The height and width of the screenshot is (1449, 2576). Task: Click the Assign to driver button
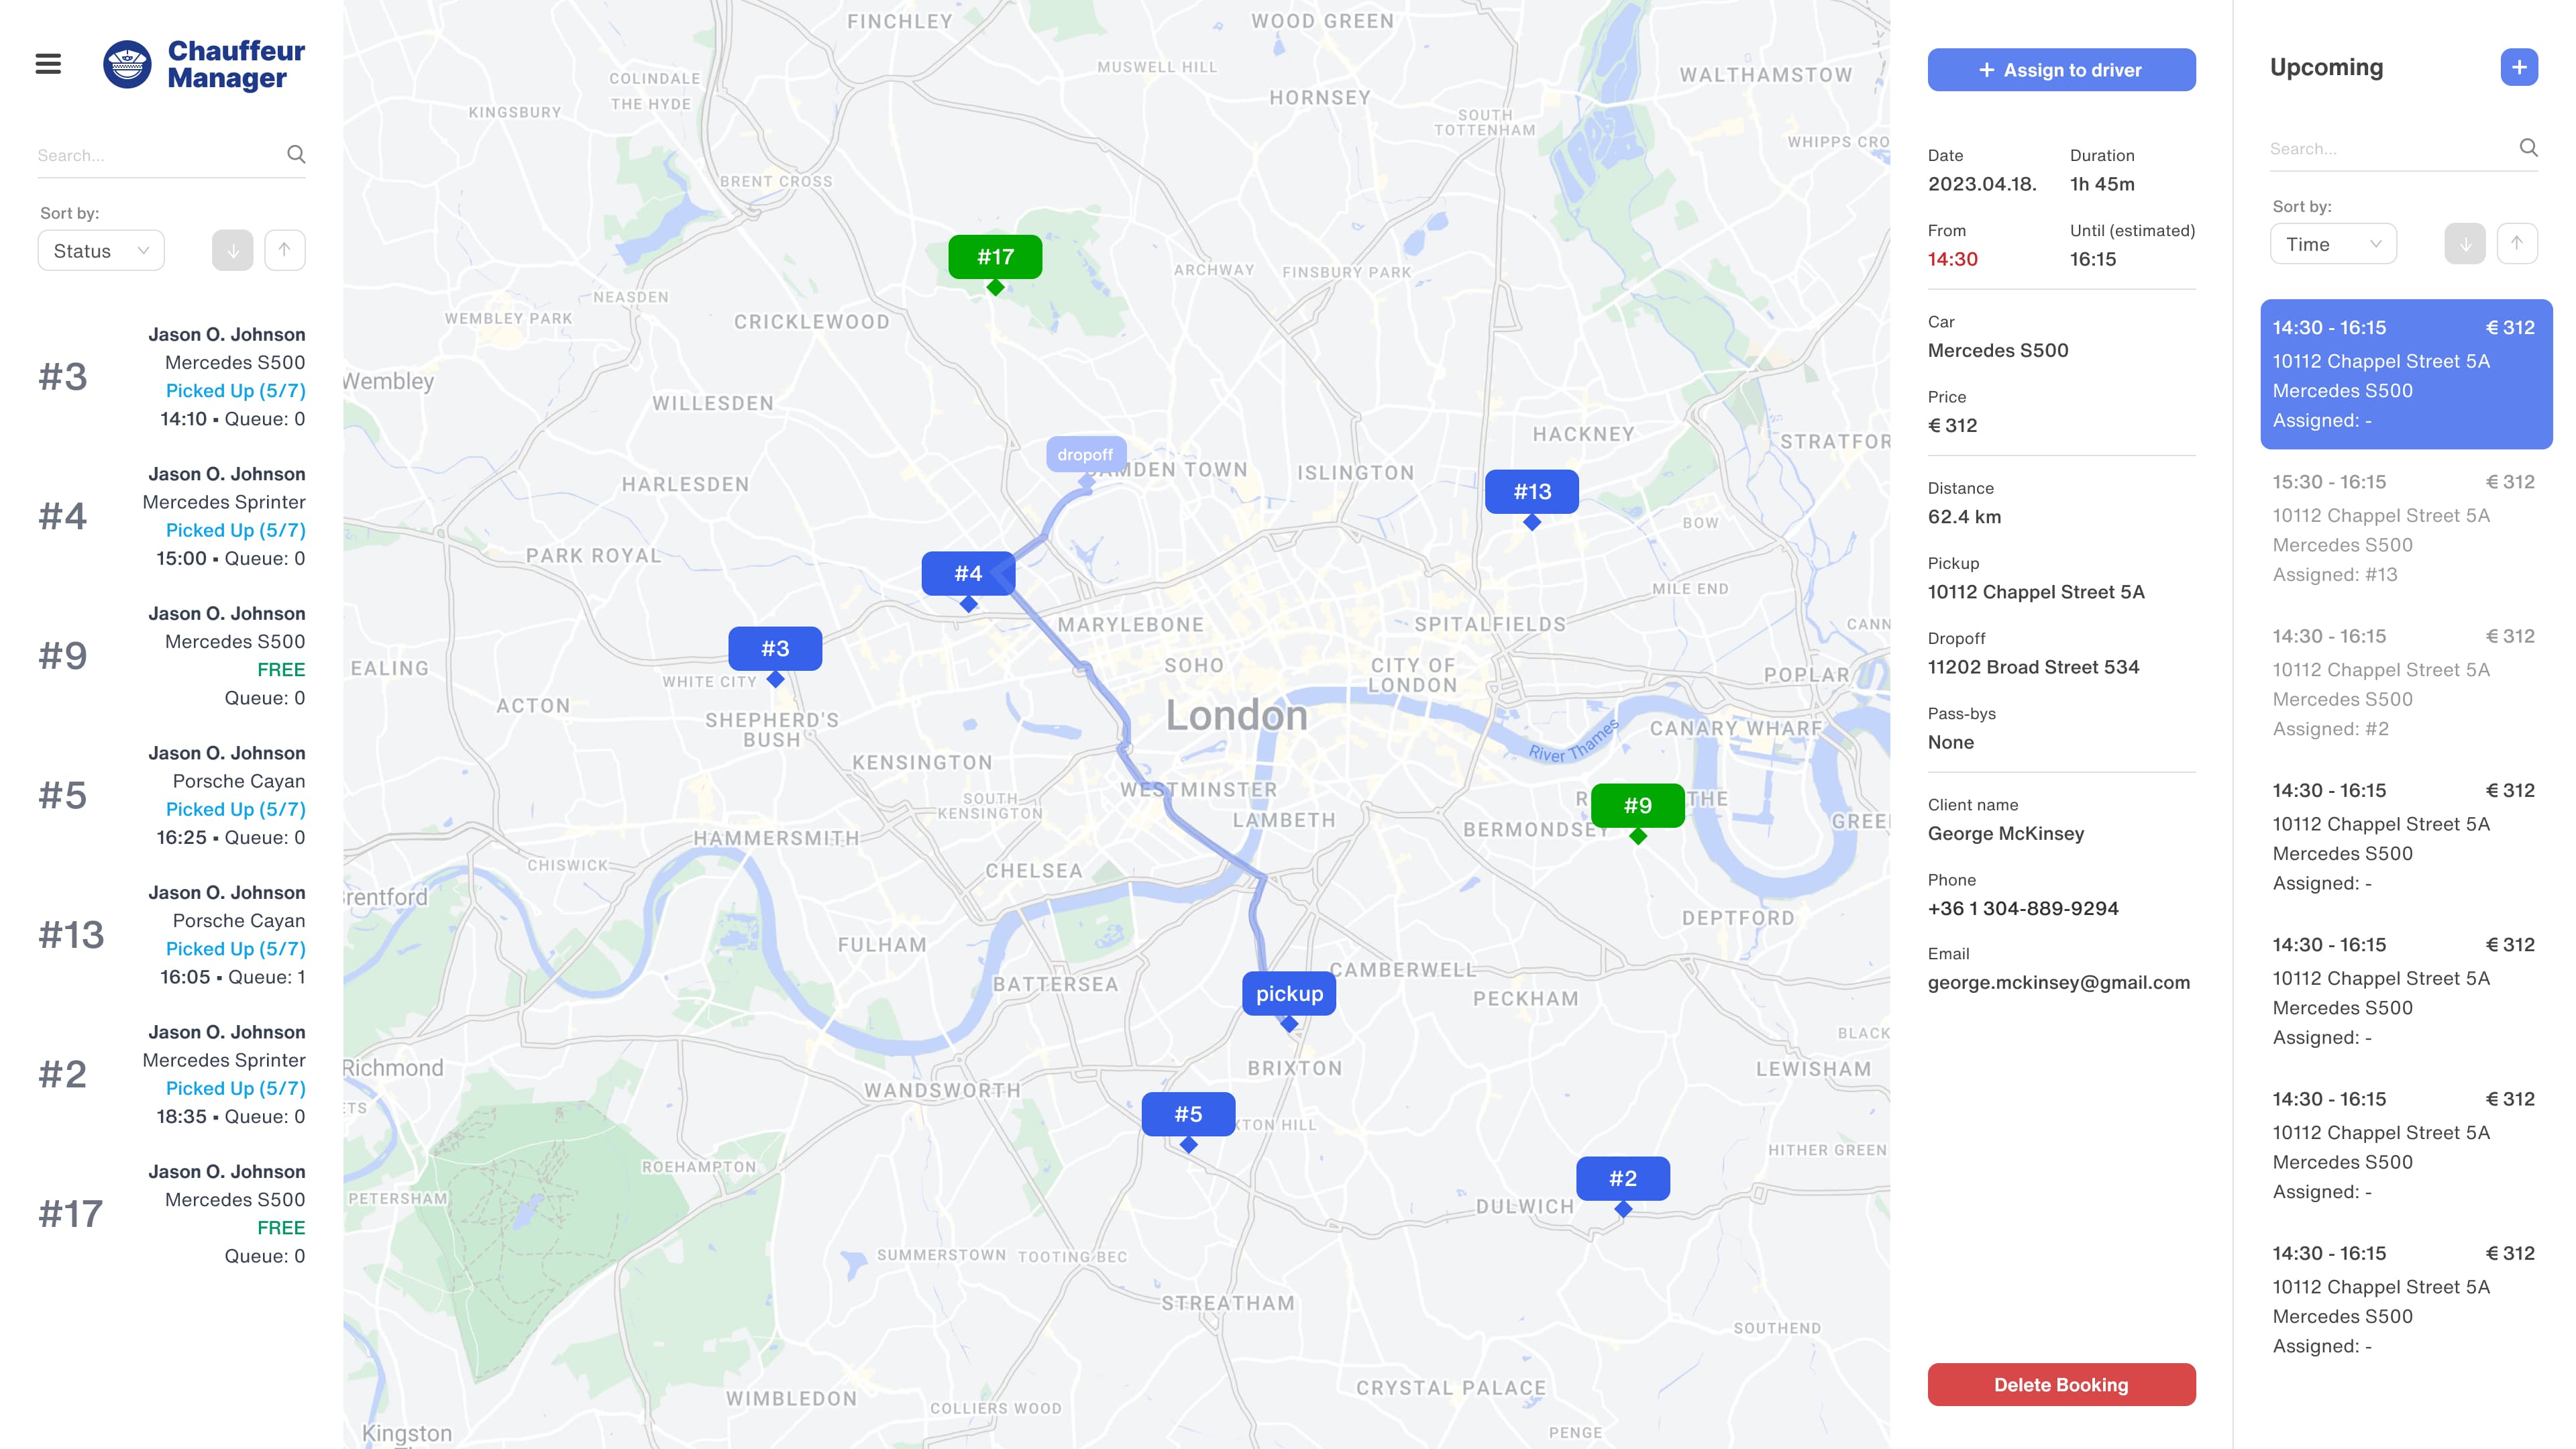[2061, 70]
